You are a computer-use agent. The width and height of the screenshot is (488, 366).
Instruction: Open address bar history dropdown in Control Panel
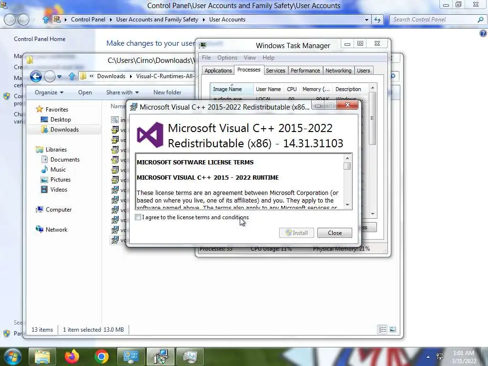pyautogui.click(x=366, y=20)
